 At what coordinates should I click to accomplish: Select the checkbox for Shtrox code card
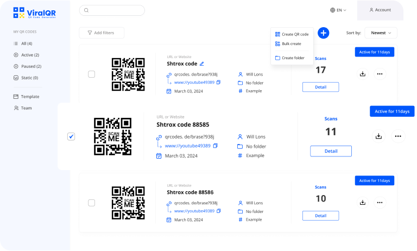91,74
